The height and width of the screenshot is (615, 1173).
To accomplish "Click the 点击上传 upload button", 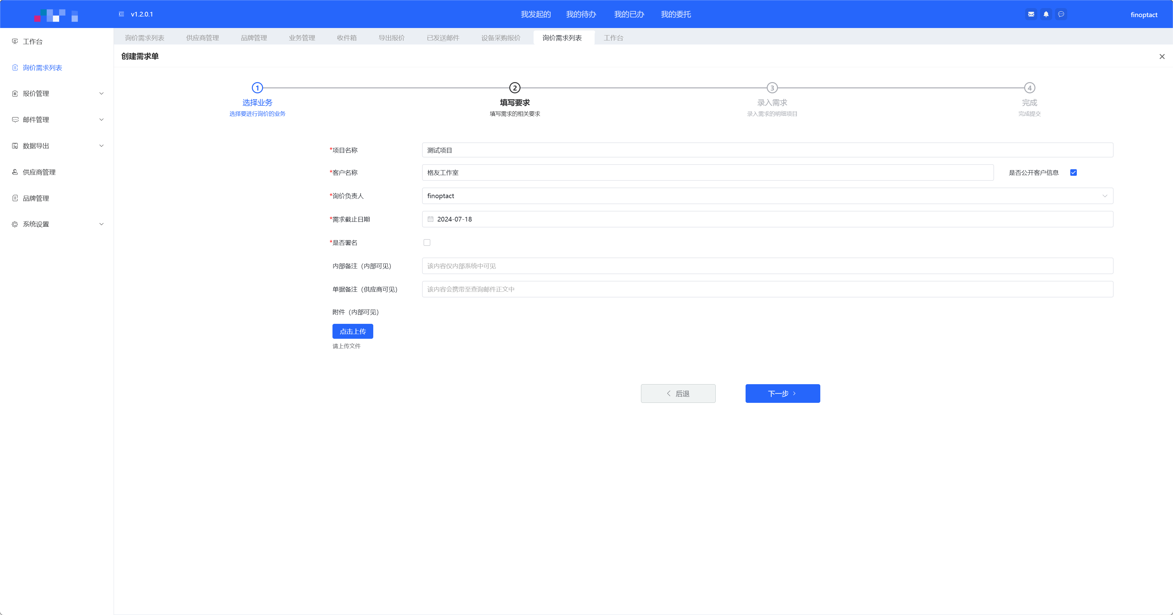I will point(352,331).
